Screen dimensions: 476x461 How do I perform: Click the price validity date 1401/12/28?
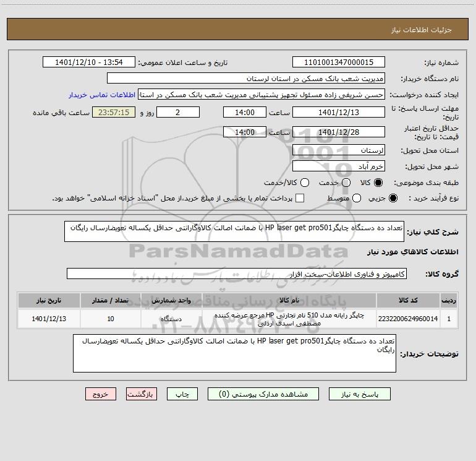point(339,132)
